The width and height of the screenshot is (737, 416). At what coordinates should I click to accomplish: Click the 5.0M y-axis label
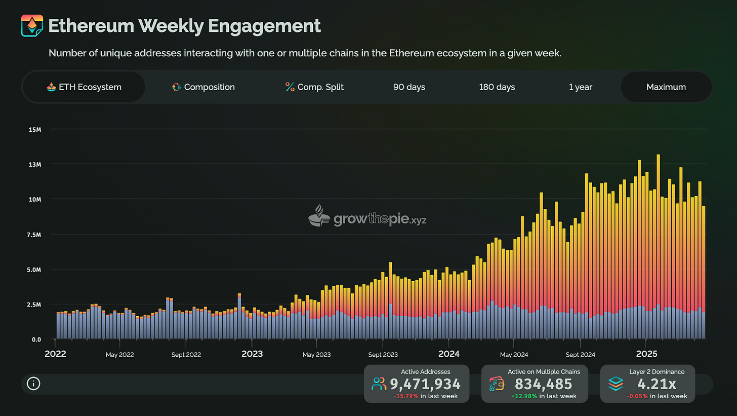(x=33, y=269)
